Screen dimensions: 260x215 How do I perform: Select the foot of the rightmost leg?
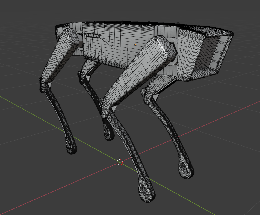(x=187, y=170)
